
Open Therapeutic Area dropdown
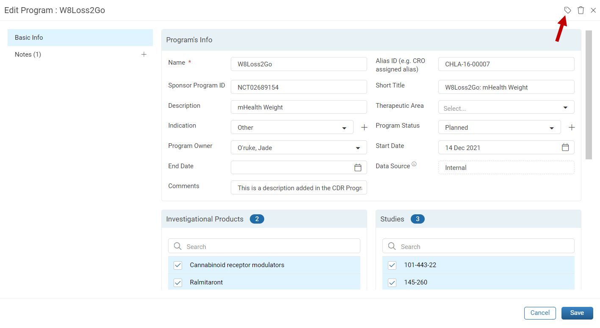506,107
